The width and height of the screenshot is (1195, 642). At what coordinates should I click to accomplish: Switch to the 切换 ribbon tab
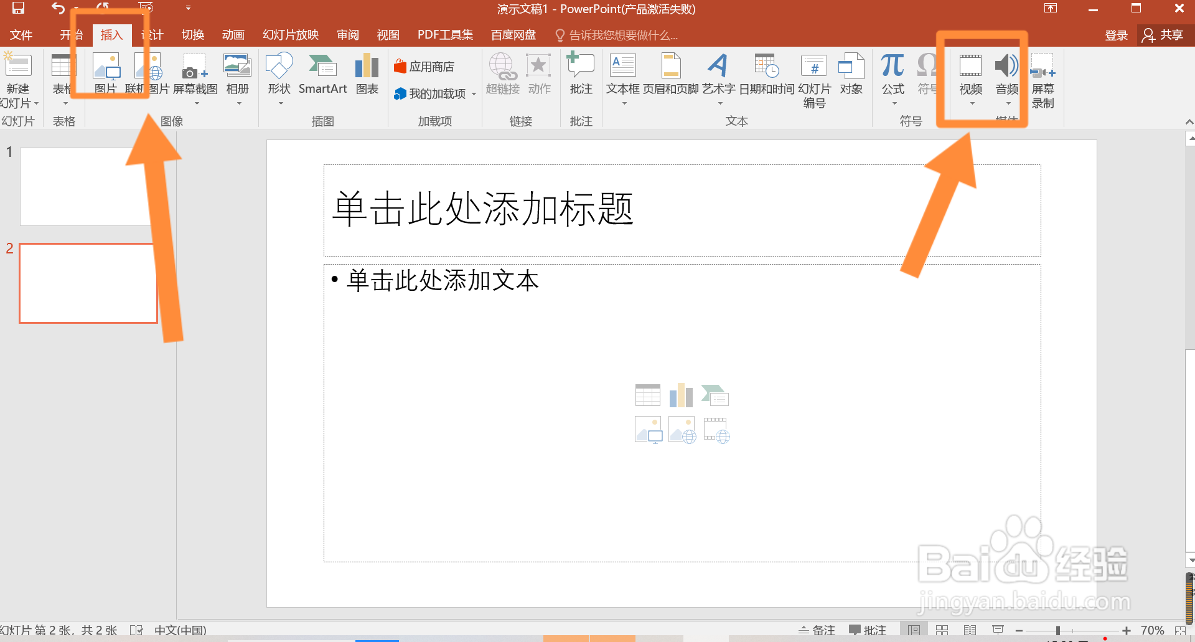coord(192,35)
